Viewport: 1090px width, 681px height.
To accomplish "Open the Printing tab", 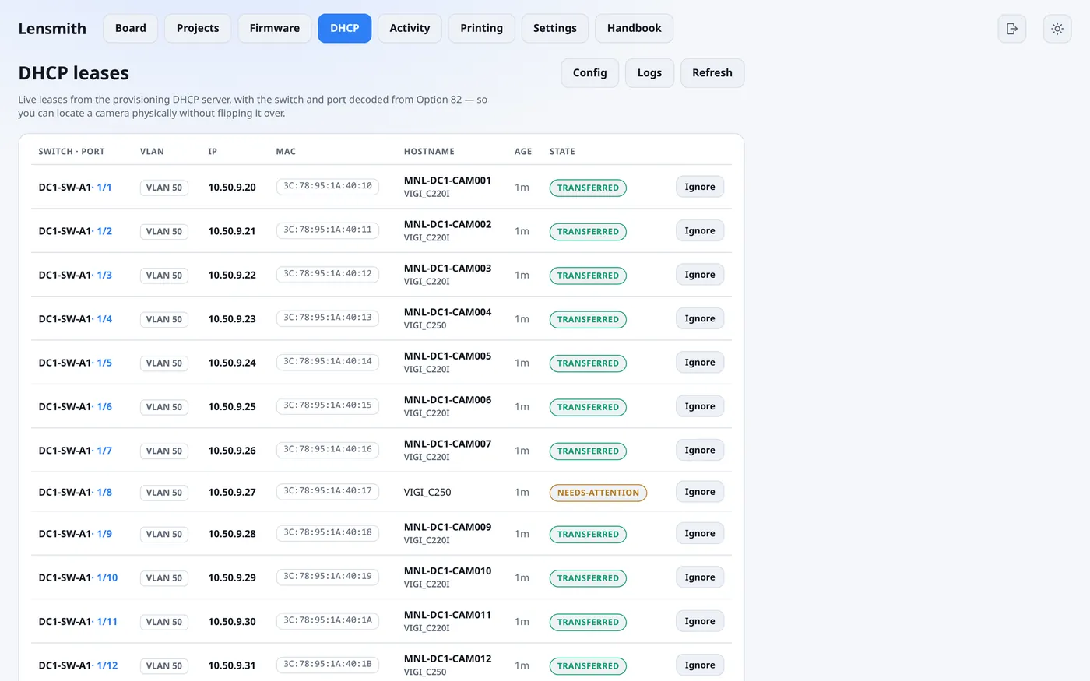I will pos(482,28).
